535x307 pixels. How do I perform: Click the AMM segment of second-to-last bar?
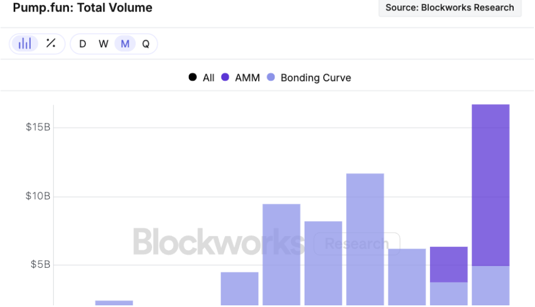(x=449, y=264)
